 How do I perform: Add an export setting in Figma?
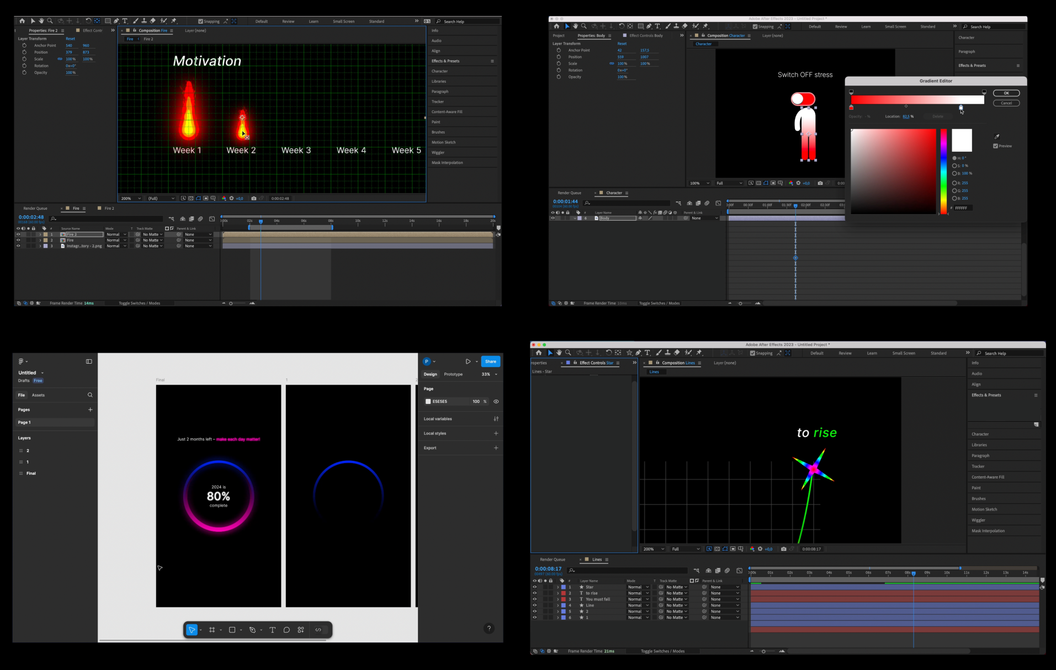point(496,448)
